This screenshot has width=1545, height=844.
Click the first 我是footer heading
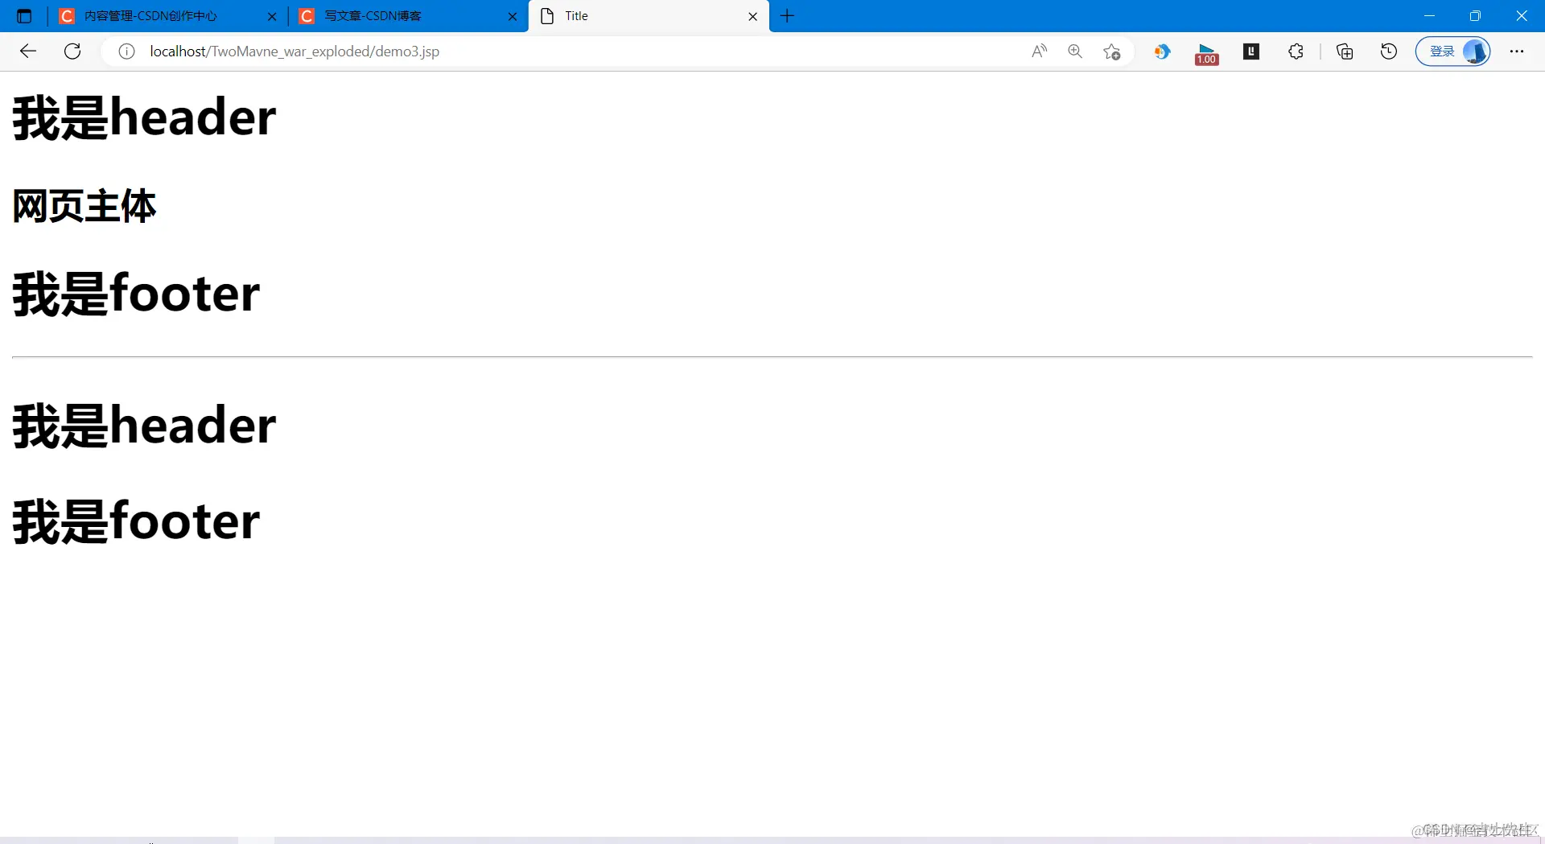pos(136,294)
